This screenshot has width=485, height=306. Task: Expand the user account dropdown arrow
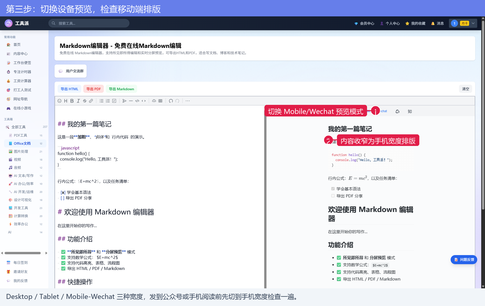coord(473,23)
